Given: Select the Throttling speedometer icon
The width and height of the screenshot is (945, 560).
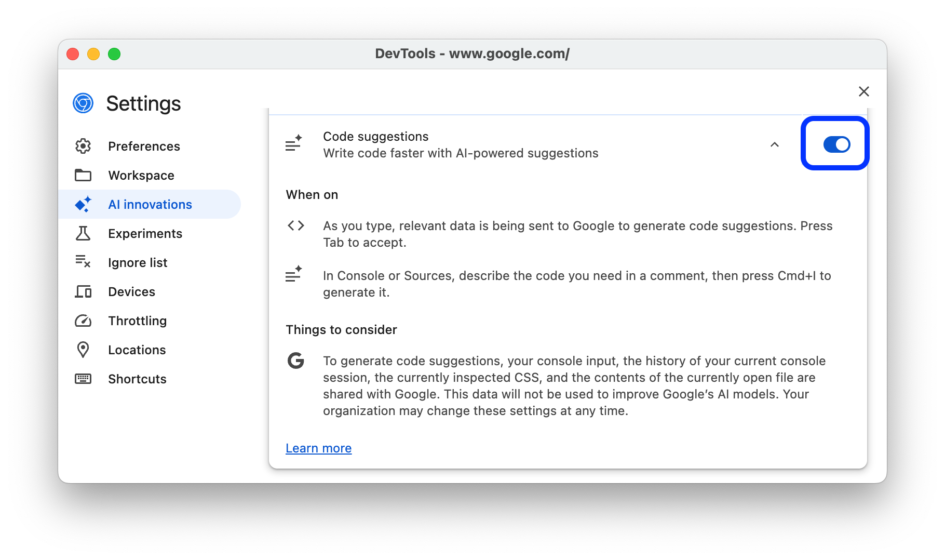Looking at the screenshot, I should [84, 321].
